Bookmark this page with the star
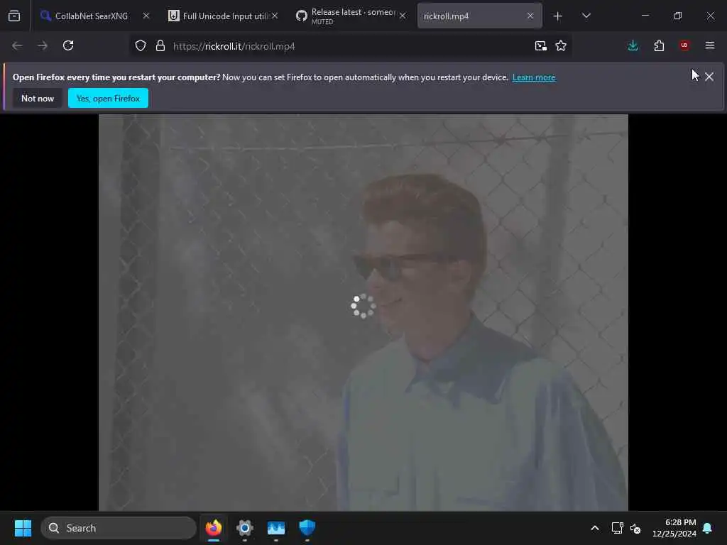The width and height of the screenshot is (727, 545). coord(561,46)
